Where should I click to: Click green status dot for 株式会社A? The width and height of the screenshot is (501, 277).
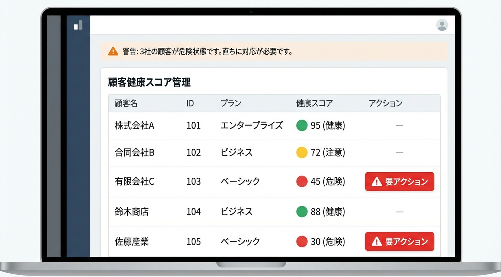(x=302, y=126)
